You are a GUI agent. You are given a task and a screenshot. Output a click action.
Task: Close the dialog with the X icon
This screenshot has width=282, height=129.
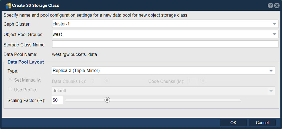(276, 6)
